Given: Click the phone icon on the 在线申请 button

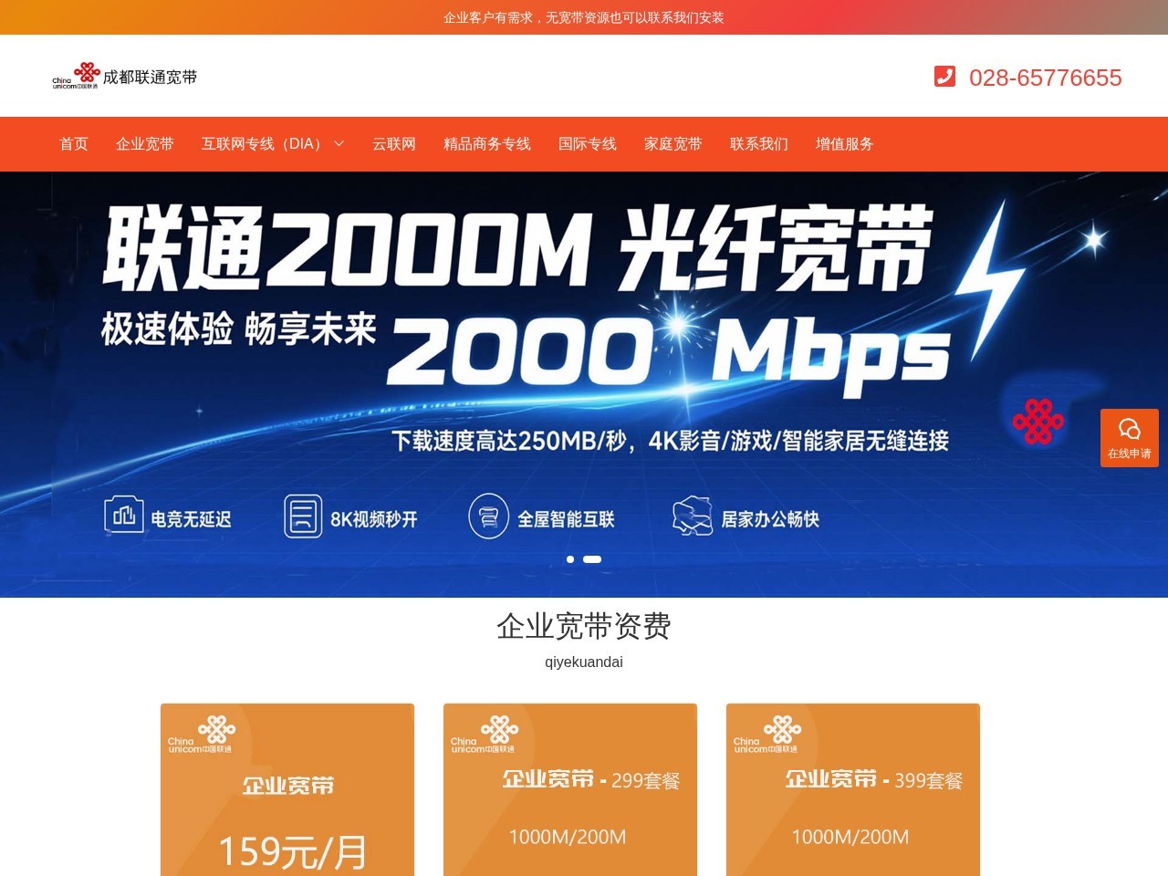Looking at the screenshot, I should point(1130,428).
